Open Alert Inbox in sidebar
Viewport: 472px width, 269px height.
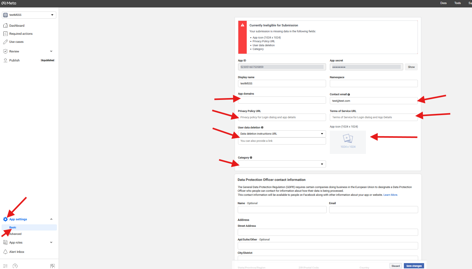[x=17, y=252]
